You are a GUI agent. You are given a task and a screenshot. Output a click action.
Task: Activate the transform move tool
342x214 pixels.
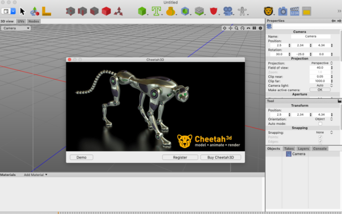[x=35, y=11]
